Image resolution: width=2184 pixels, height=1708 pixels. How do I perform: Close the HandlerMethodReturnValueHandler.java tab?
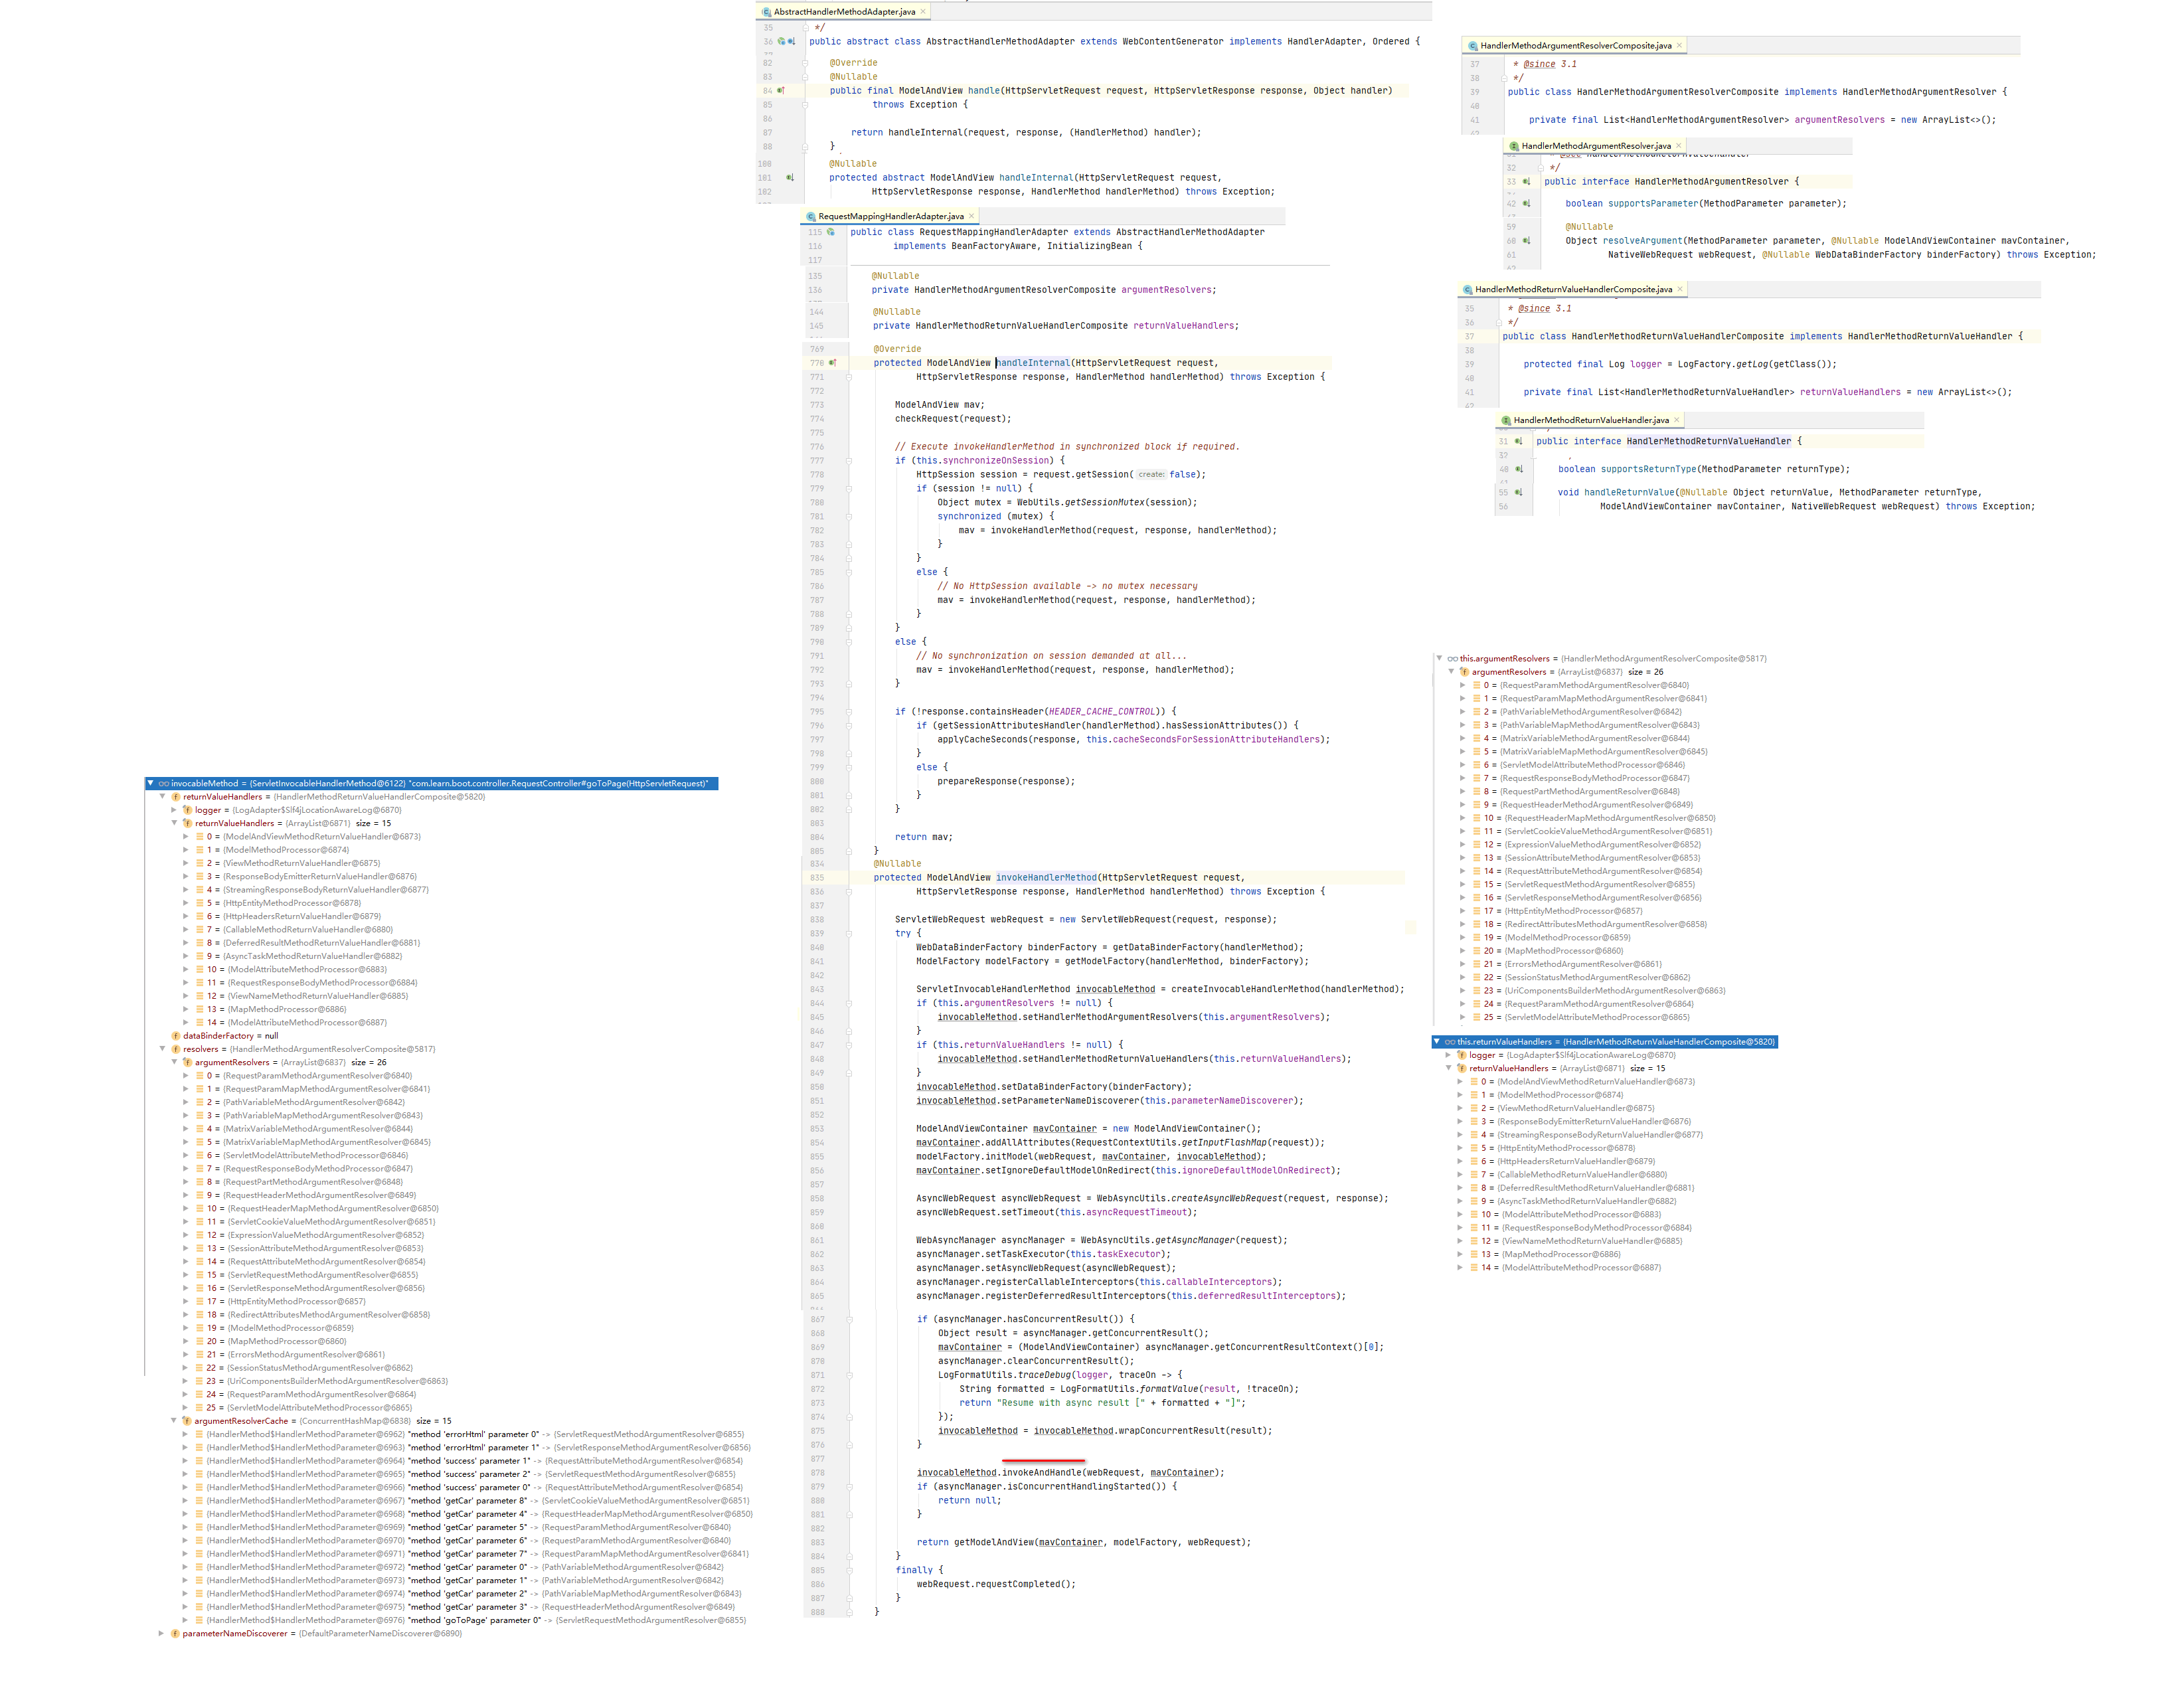coord(1676,420)
